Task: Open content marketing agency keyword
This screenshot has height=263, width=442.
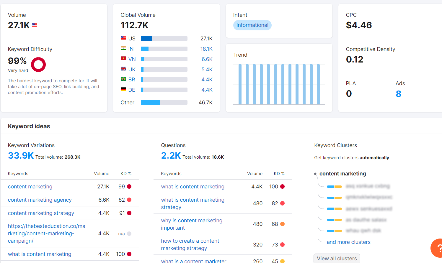Action: pos(40,200)
